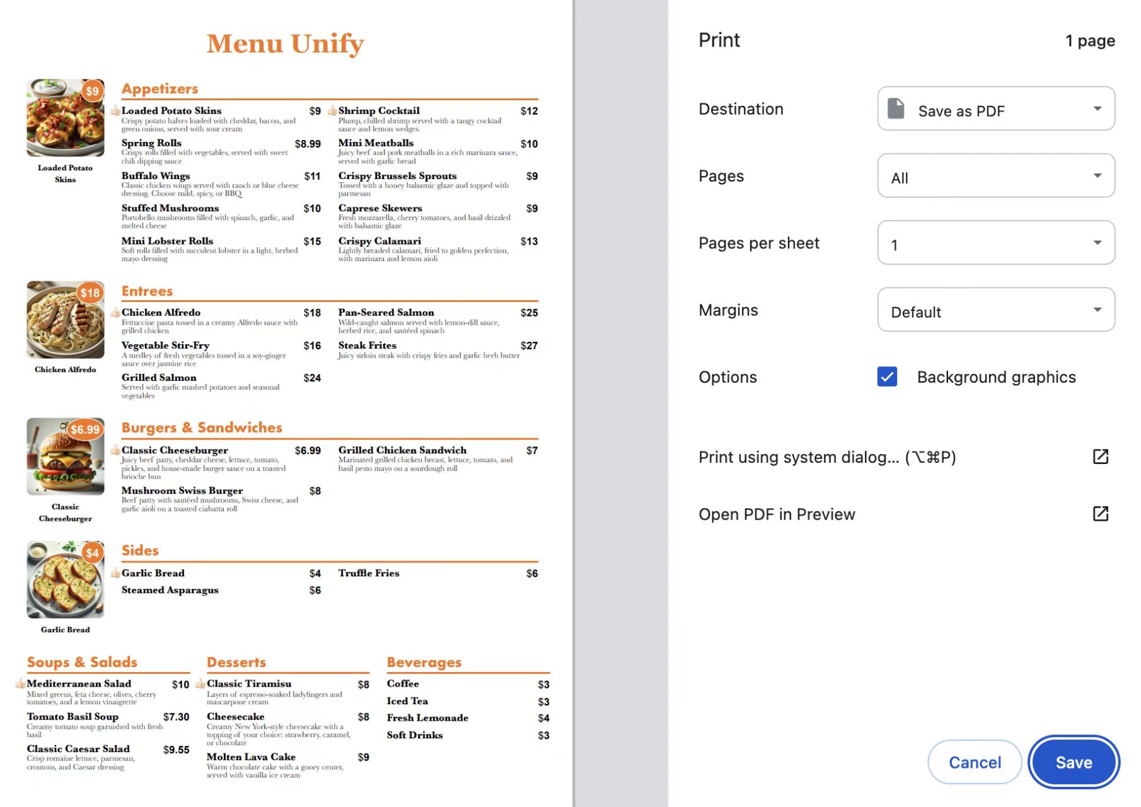Click the Garlic Bread photo in Sides
This screenshot has width=1141, height=807.
(x=65, y=580)
